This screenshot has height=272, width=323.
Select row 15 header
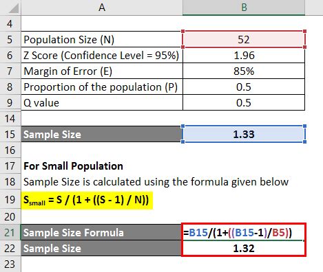coord(10,134)
